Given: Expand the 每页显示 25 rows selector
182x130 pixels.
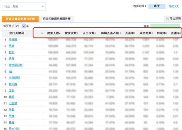Looking at the screenshot, I should coord(23,26).
